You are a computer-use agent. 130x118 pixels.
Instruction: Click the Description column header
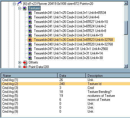click(x=108, y=76)
